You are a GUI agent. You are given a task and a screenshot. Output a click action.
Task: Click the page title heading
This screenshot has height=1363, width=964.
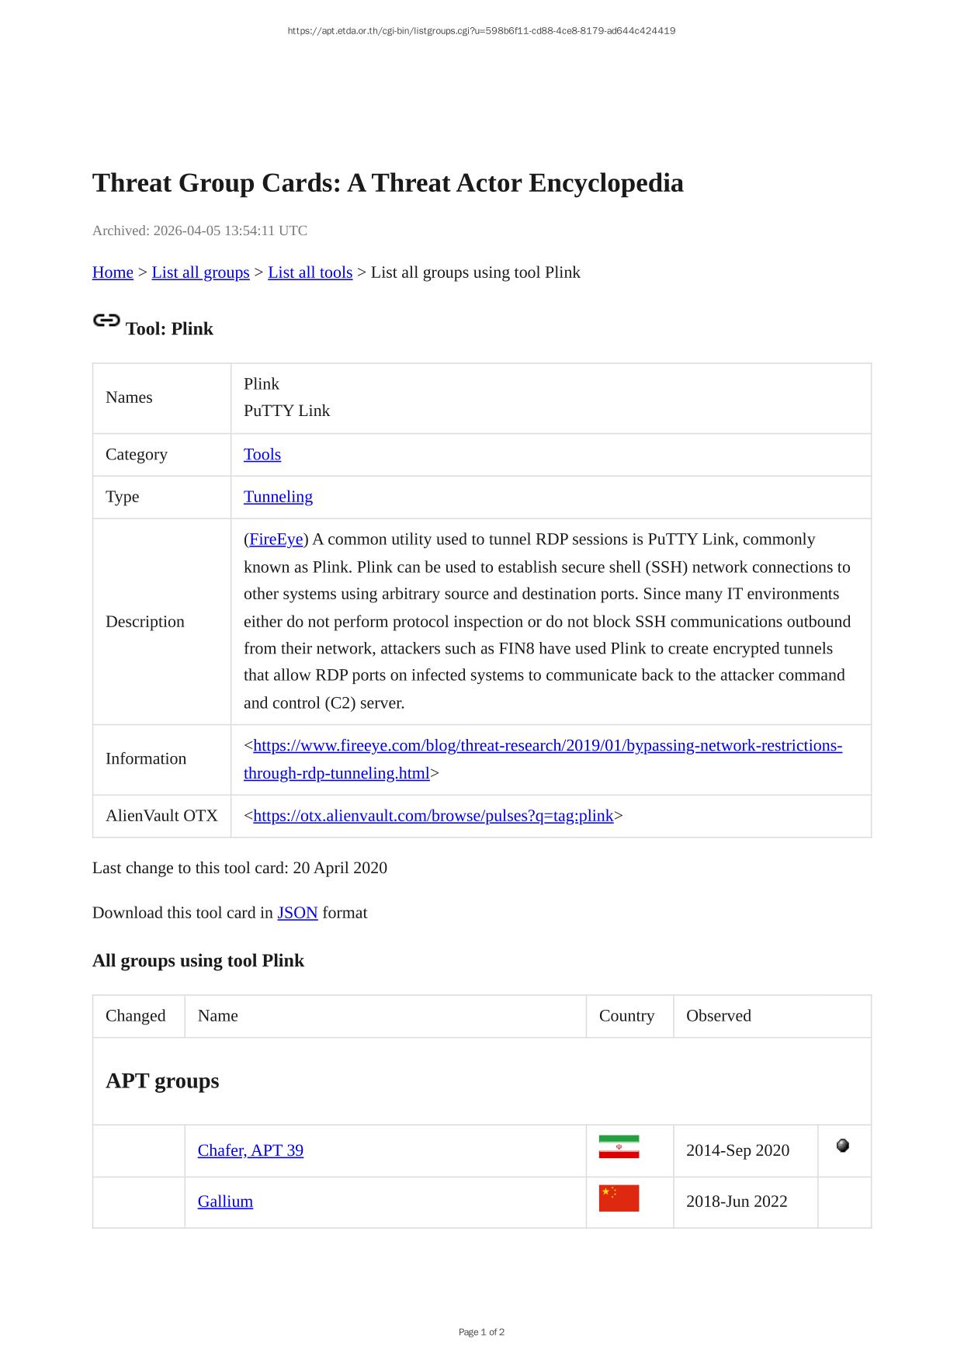click(387, 183)
